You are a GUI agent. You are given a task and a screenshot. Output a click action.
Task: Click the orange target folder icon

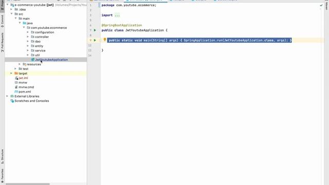(x=16, y=73)
